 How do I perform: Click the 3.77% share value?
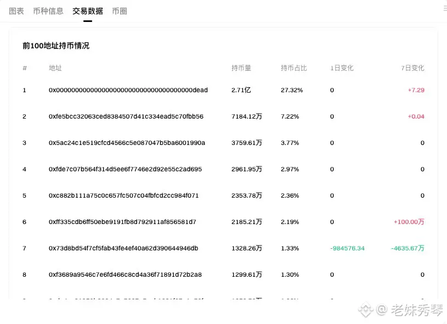(290, 143)
